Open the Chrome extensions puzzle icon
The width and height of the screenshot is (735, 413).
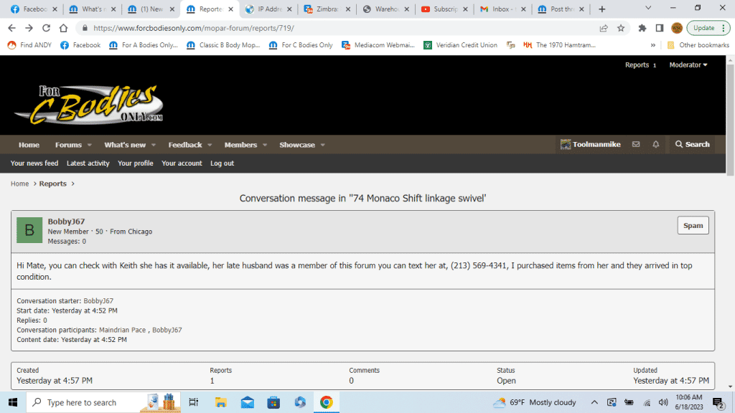pos(641,28)
